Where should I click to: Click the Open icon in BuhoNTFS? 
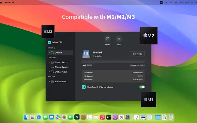pos(107,39)
